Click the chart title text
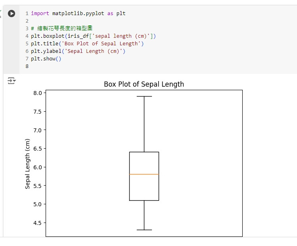The width and height of the screenshot is (297, 246). (144, 84)
